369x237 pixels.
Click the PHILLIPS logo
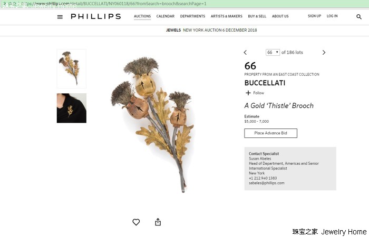(96, 16)
